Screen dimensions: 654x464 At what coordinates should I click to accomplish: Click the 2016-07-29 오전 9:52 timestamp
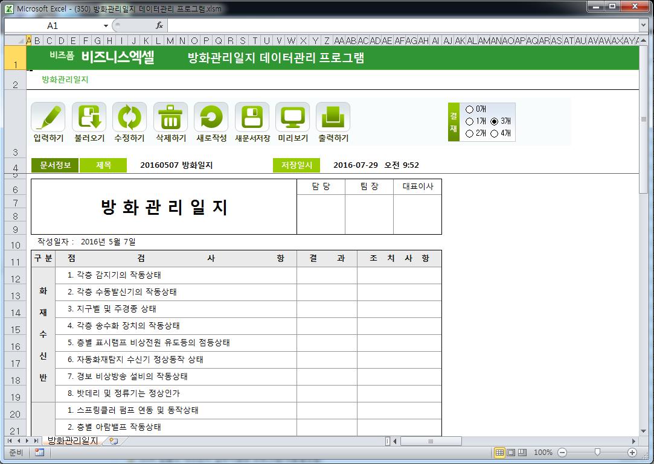tap(376, 165)
